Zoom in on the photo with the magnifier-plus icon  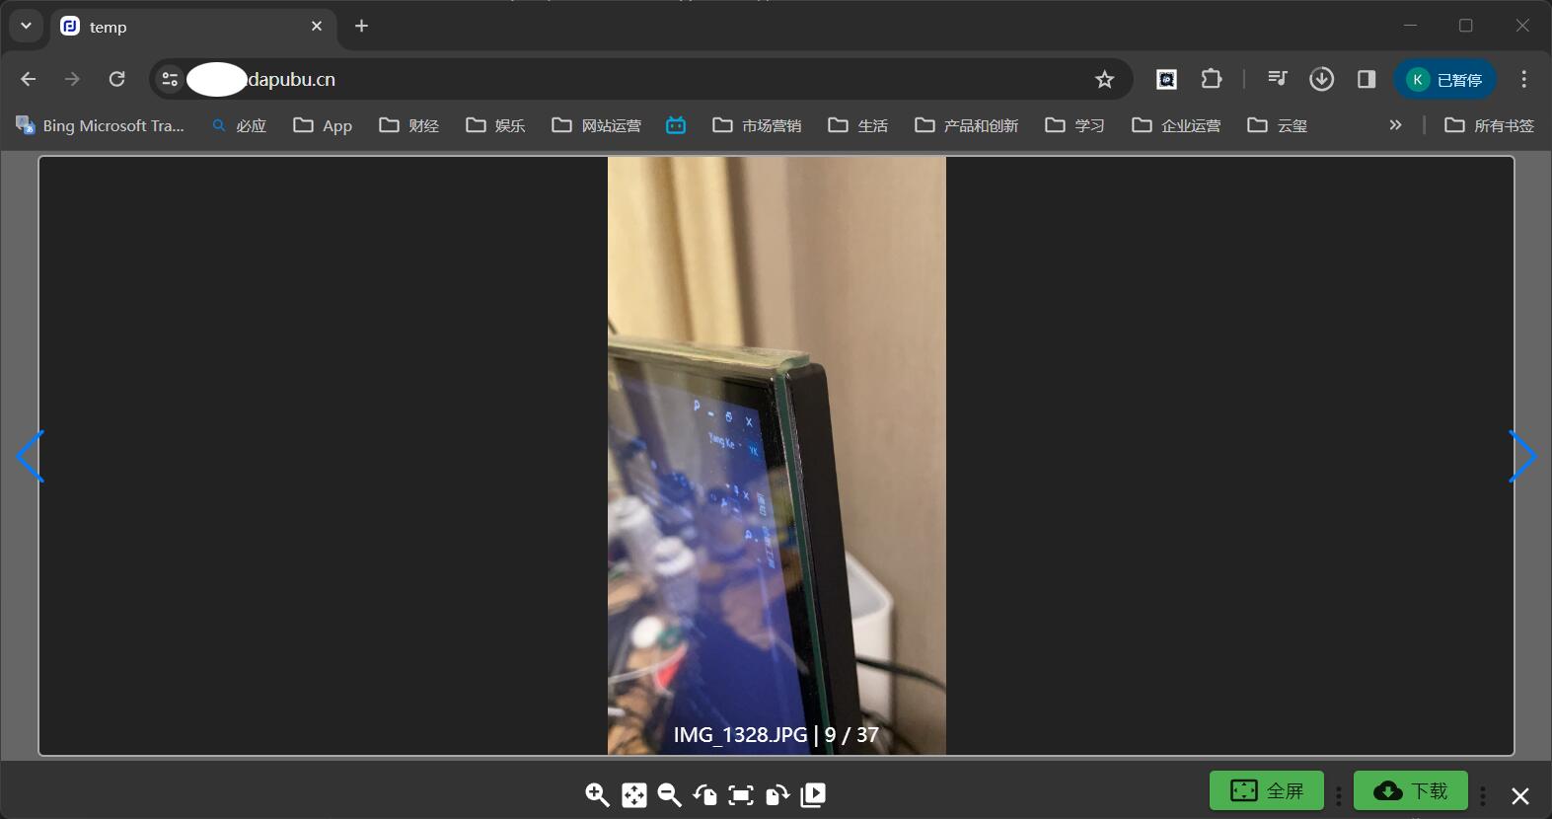click(597, 794)
